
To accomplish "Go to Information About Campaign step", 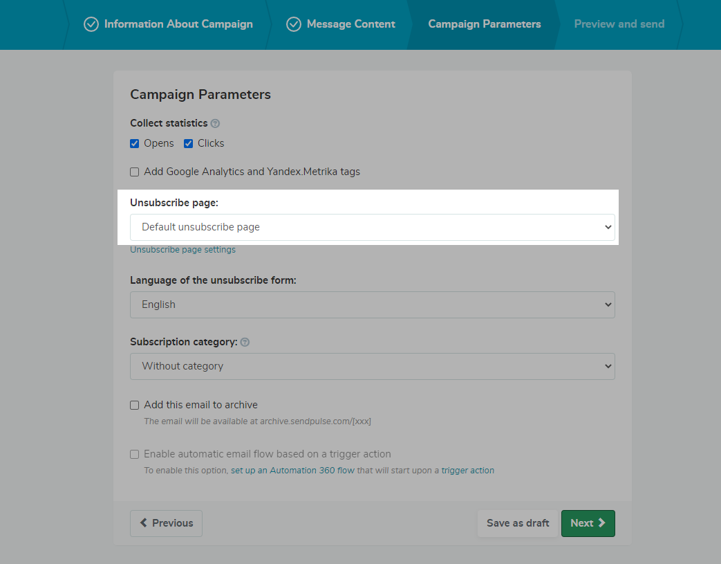I will [x=178, y=24].
